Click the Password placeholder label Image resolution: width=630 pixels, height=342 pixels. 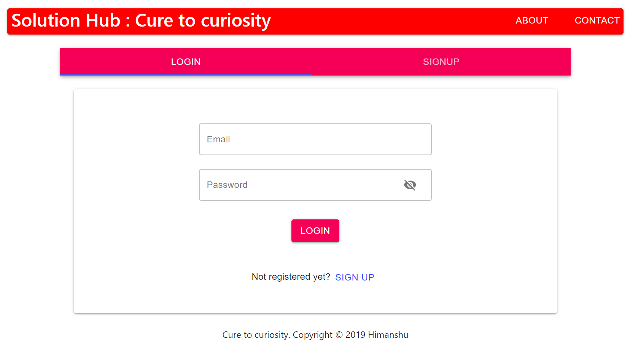click(x=227, y=185)
